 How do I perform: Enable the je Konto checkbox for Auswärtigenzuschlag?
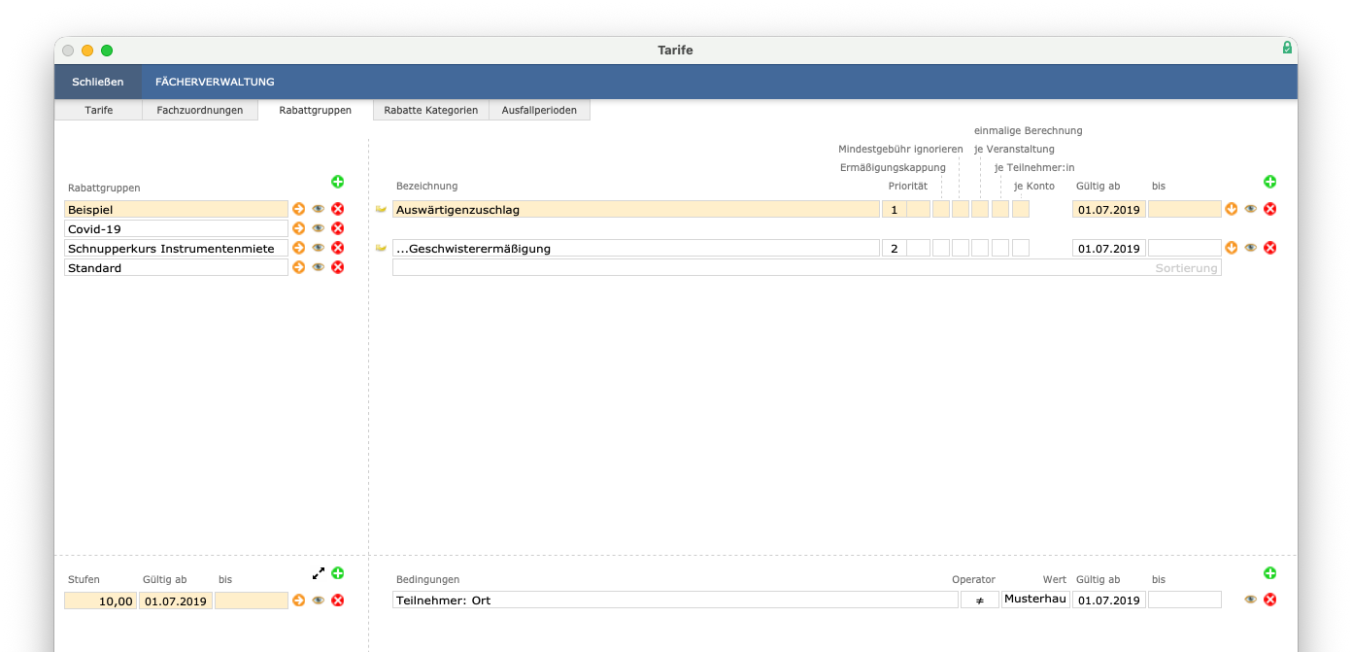(x=1021, y=209)
